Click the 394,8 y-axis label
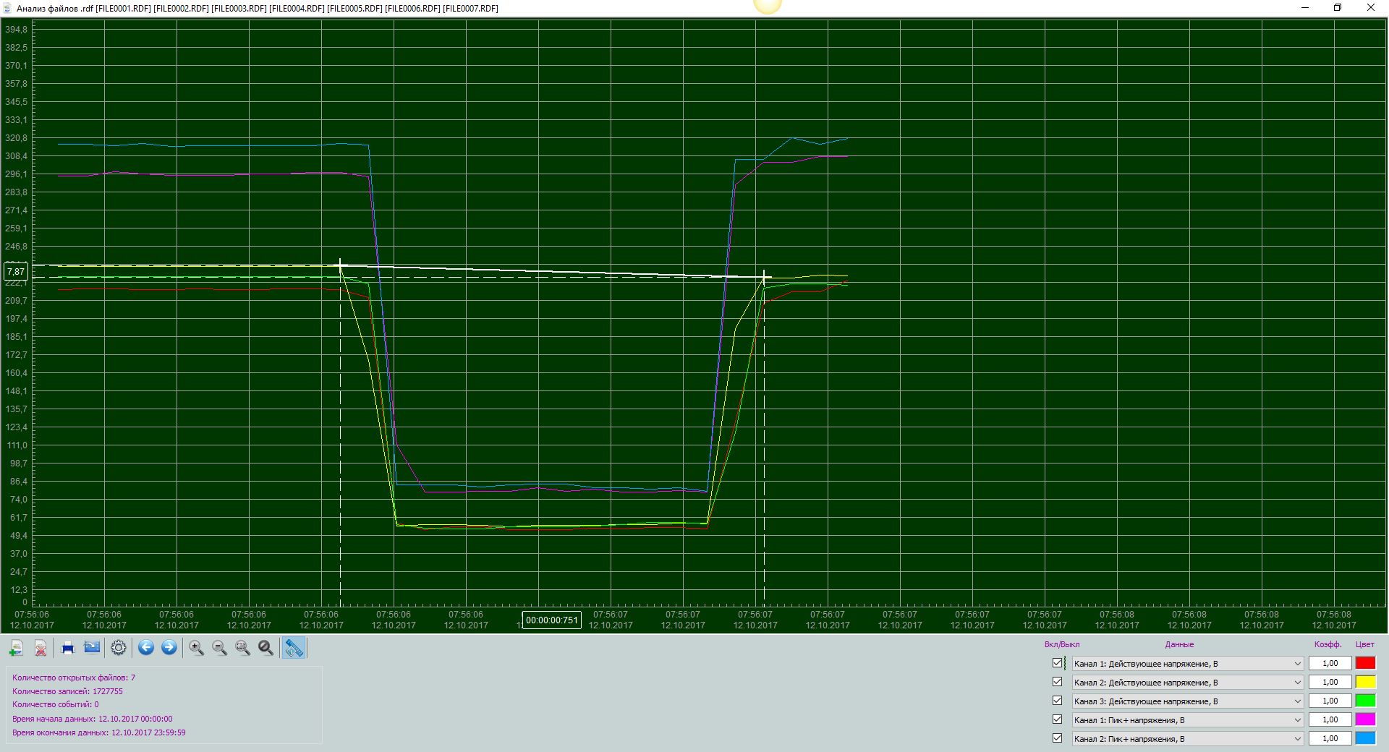Image resolution: width=1389 pixels, height=752 pixels. coord(16,30)
